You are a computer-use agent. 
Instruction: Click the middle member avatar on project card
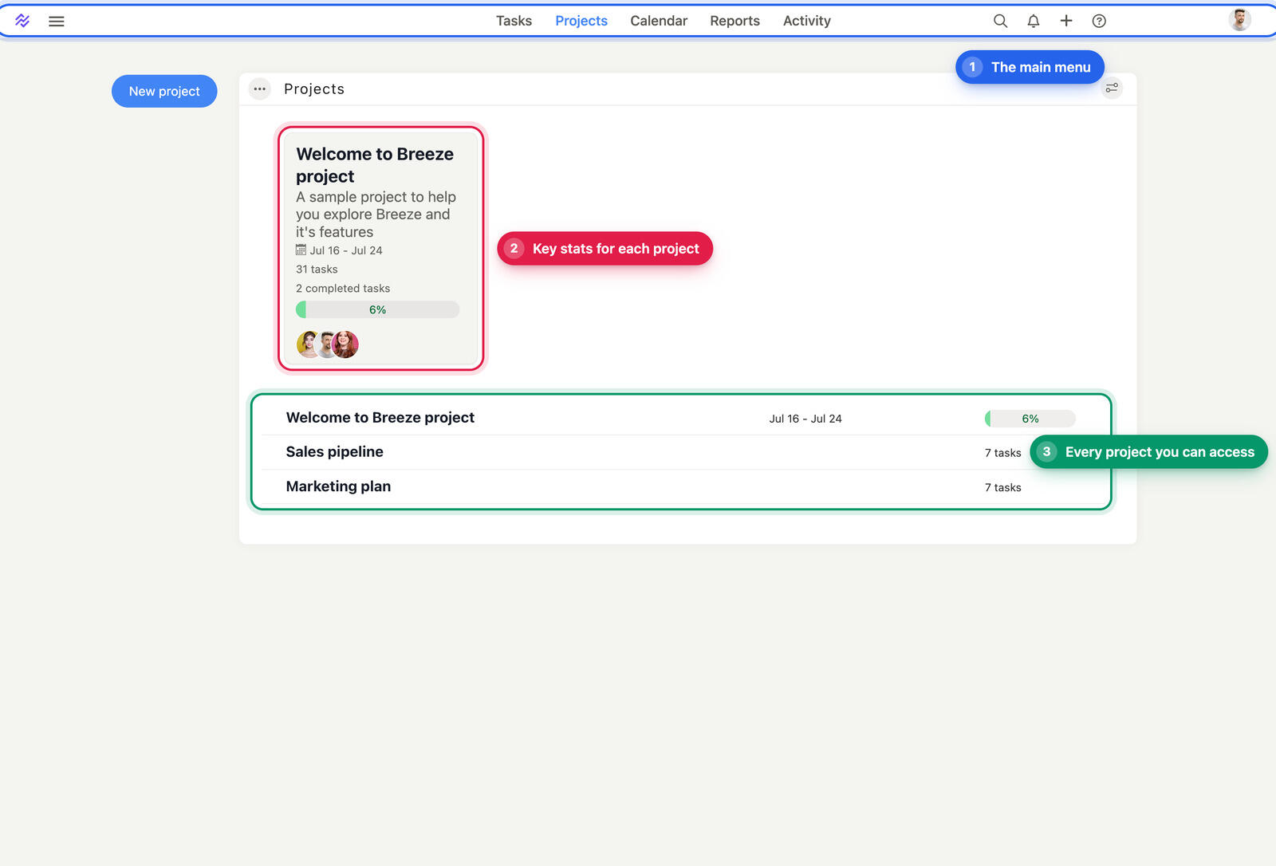(x=326, y=344)
